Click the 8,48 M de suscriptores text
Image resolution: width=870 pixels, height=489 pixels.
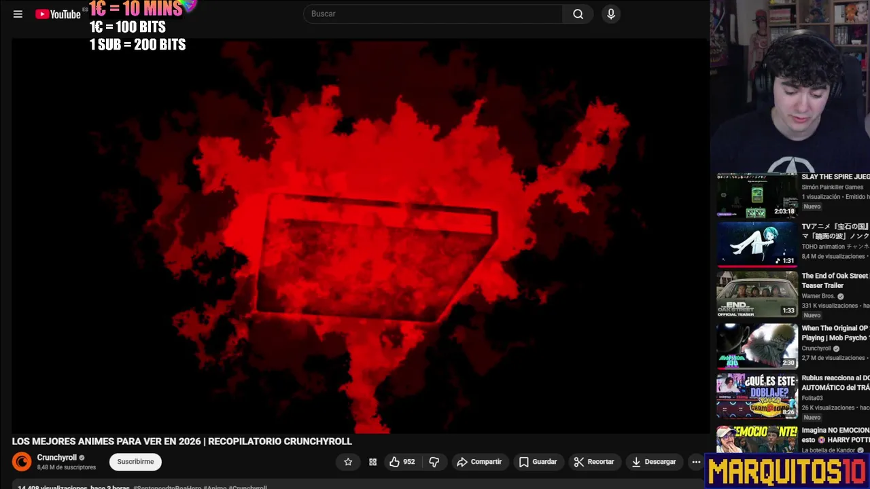pos(66,468)
